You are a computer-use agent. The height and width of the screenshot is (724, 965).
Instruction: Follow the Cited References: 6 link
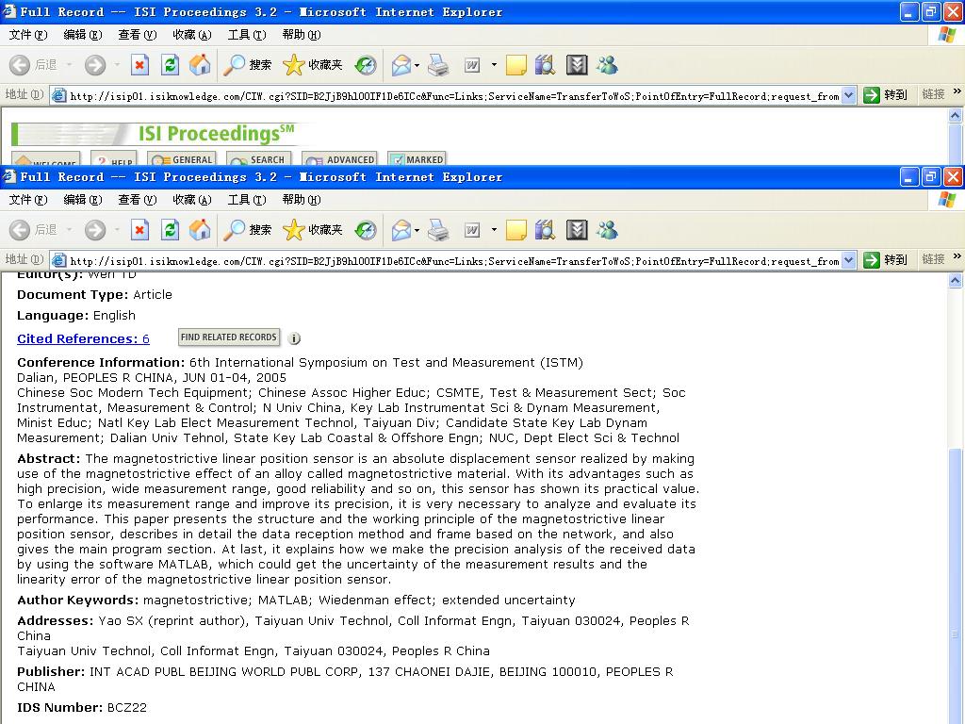[83, 339]
